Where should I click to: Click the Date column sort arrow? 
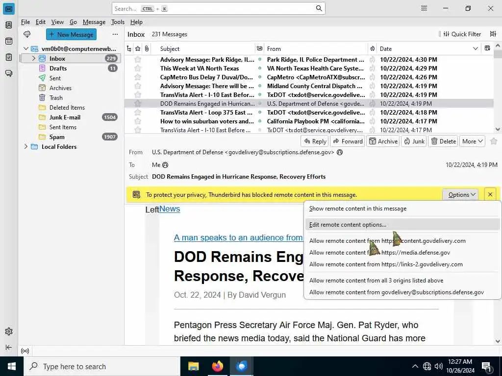(475, 48)
